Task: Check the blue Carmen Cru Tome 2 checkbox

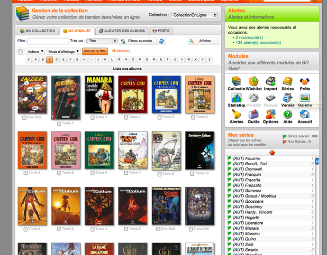Action: (x=160, y=117)
